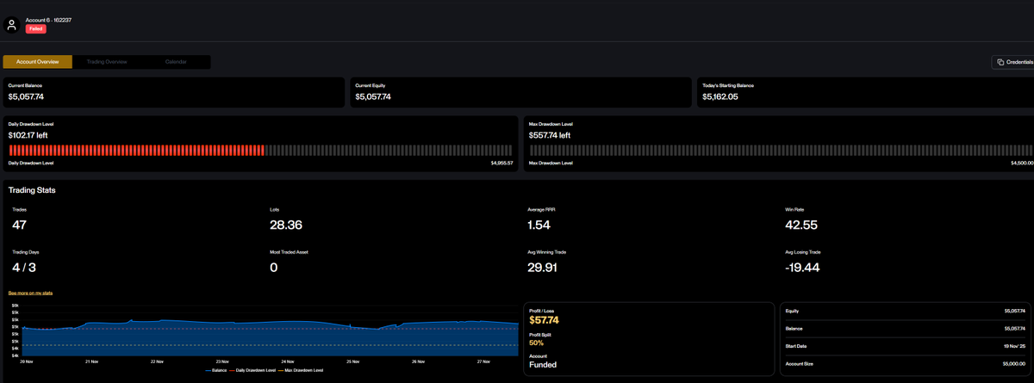
Task: Open the 'See more on my stats' link
Action: [30, 293]
